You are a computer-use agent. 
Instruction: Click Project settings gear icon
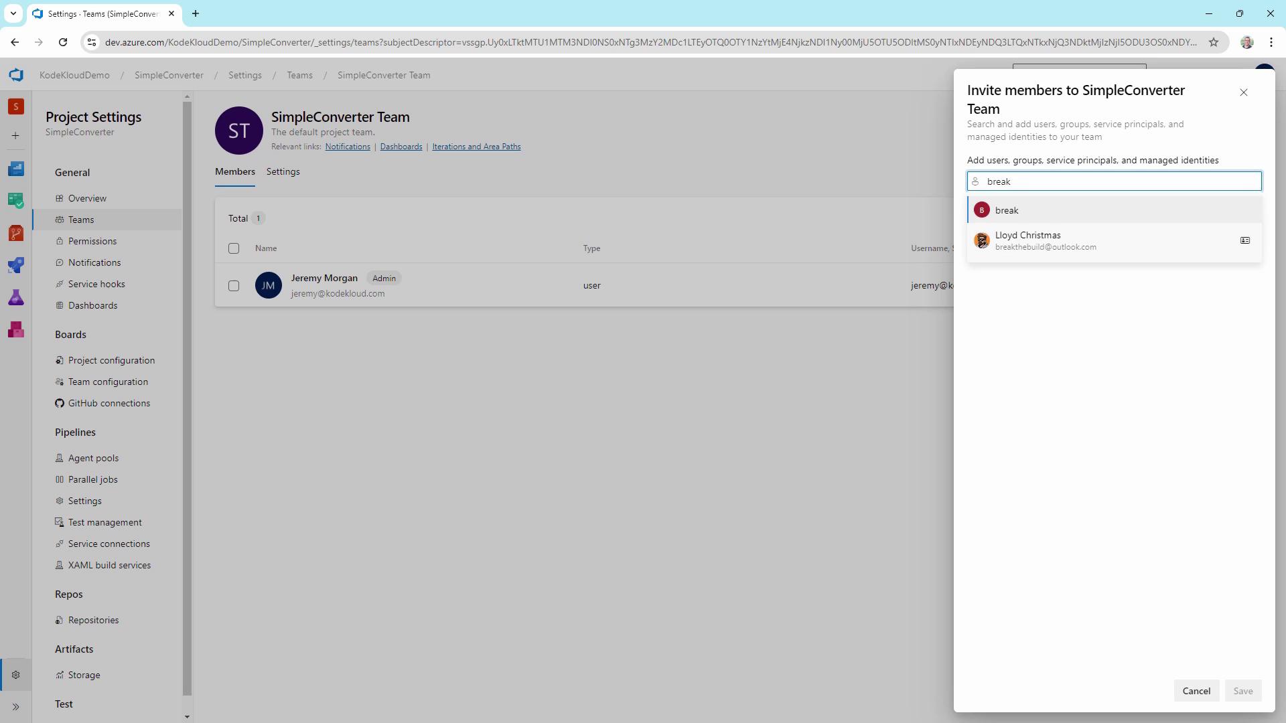(x=16, y=675)
